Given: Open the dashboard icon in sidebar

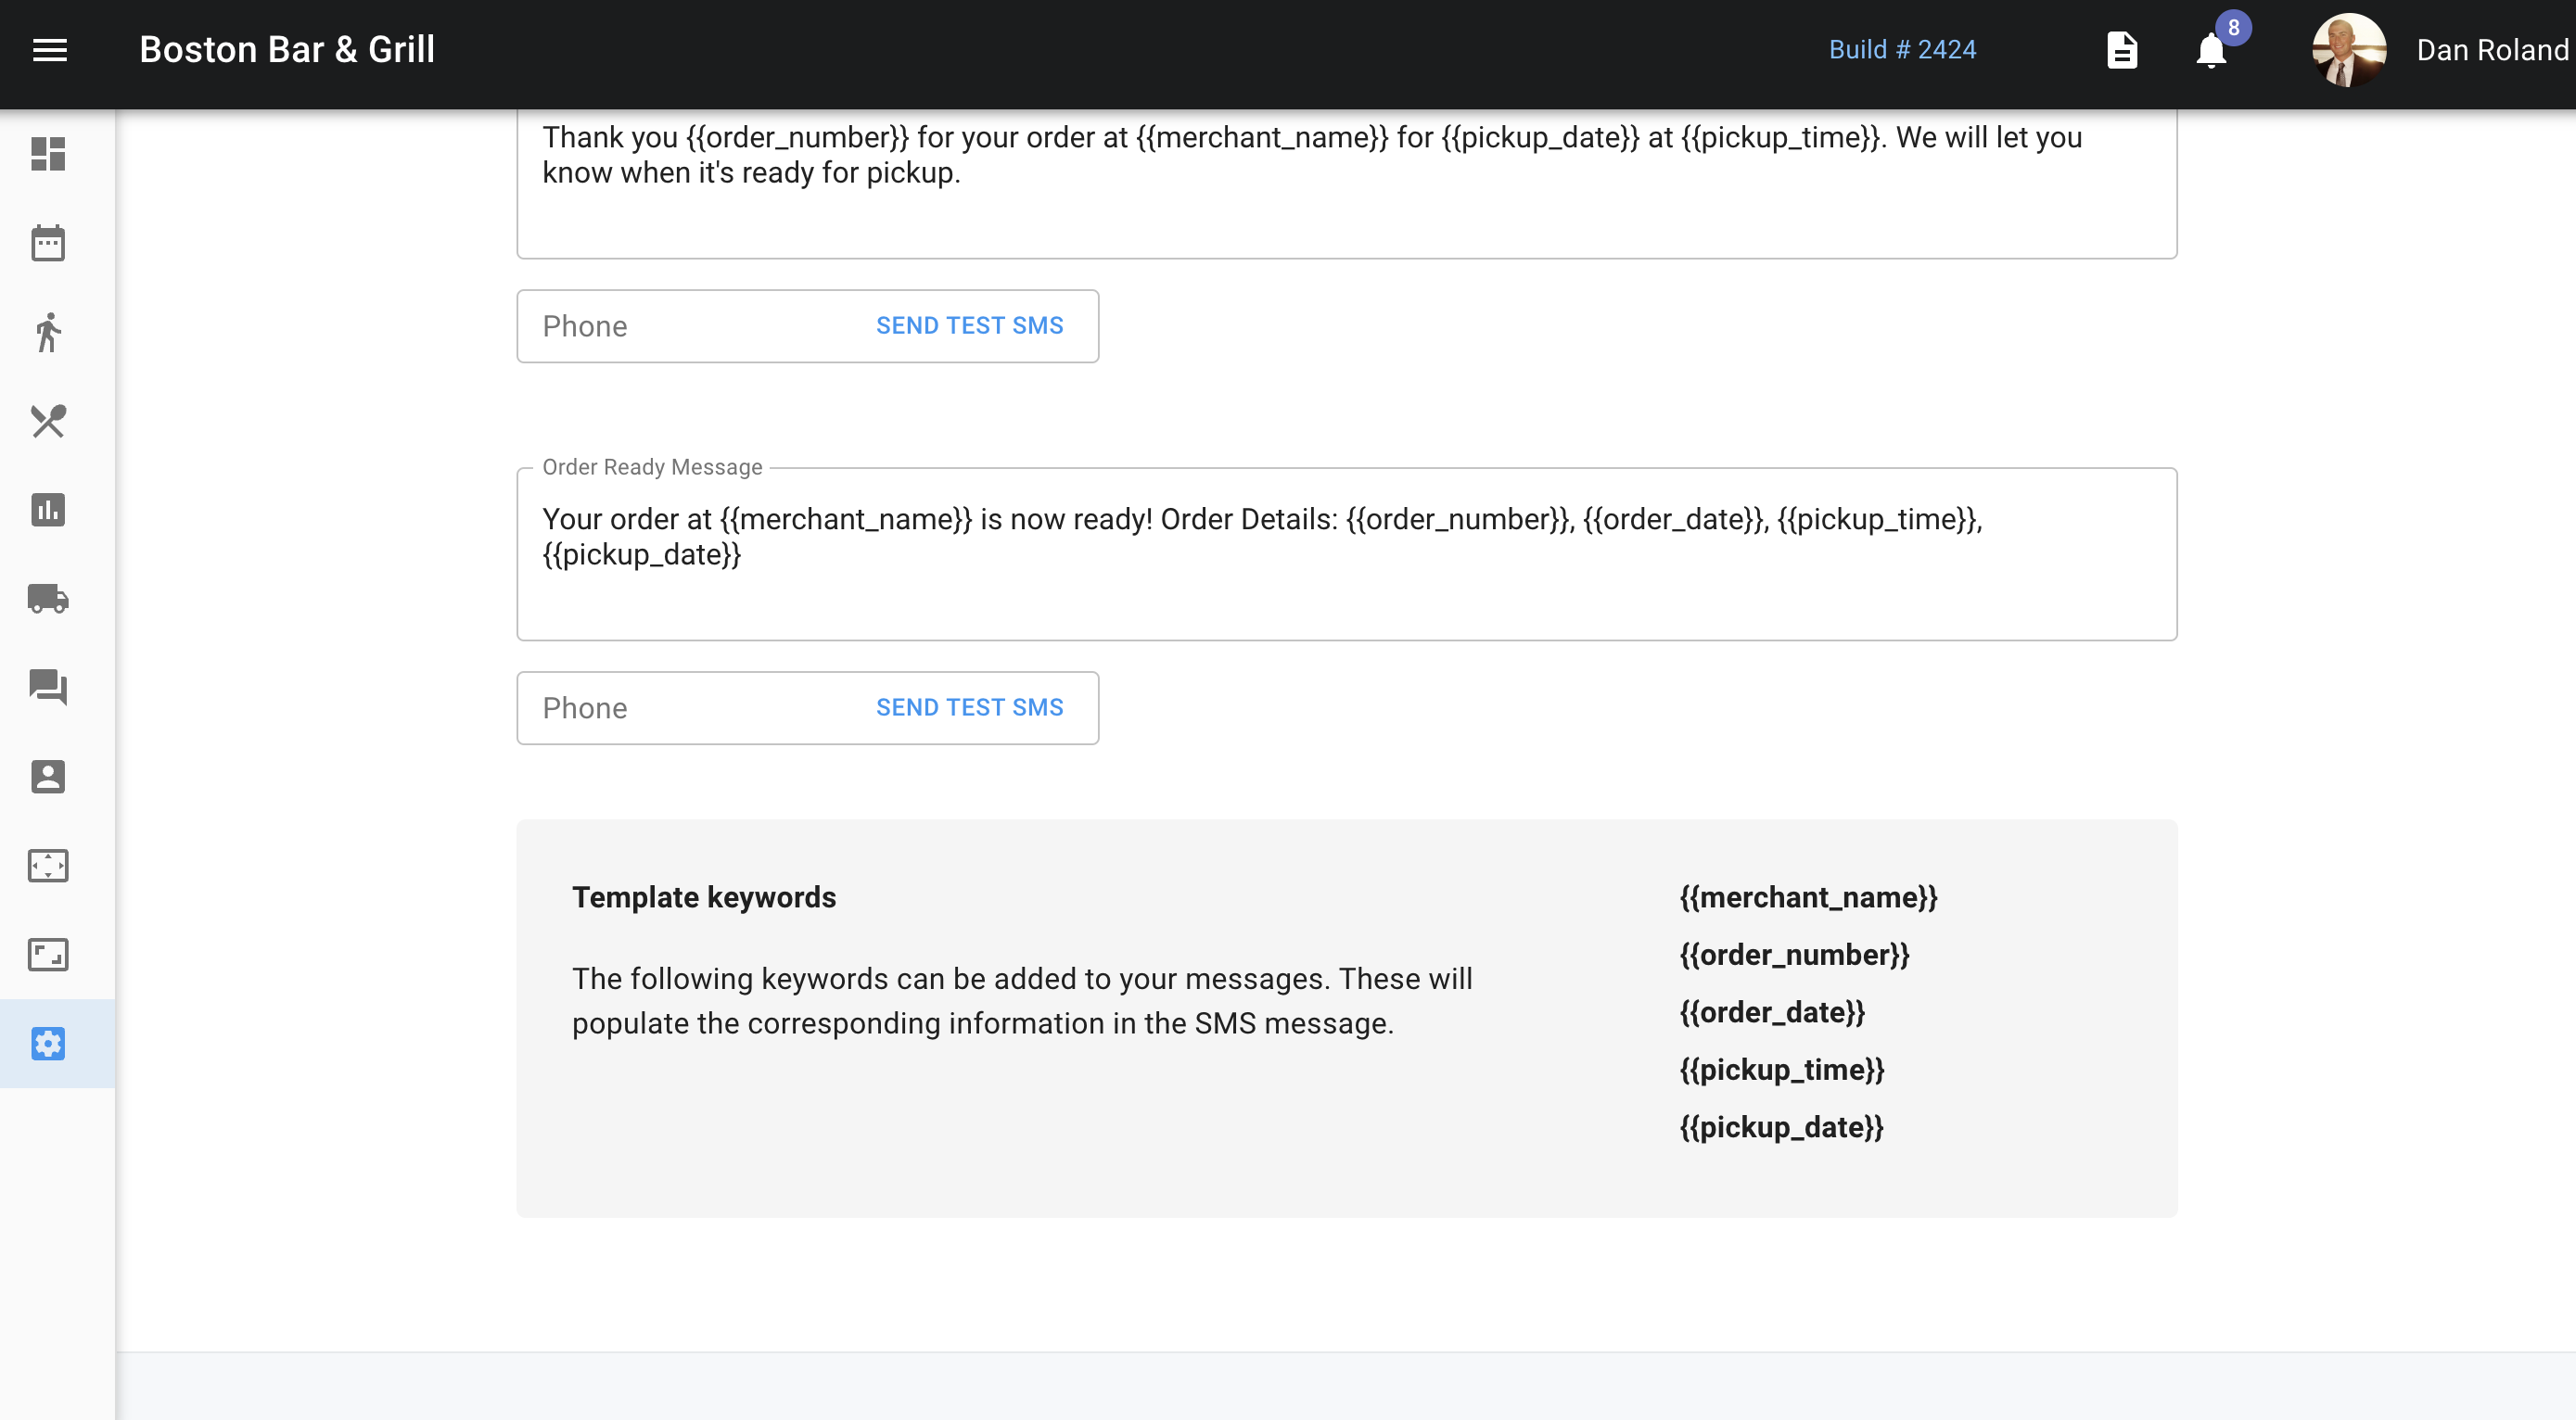Looking at the screenshot, I should [48, 154].
